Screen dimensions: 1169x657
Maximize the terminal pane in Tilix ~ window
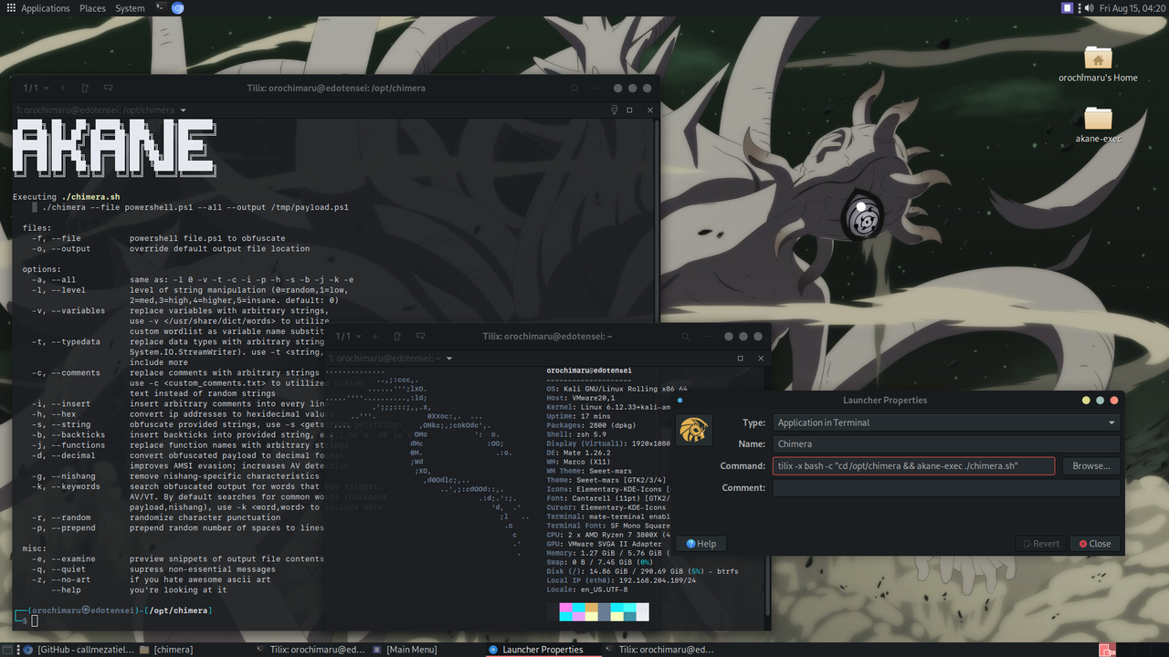(740, 358)
